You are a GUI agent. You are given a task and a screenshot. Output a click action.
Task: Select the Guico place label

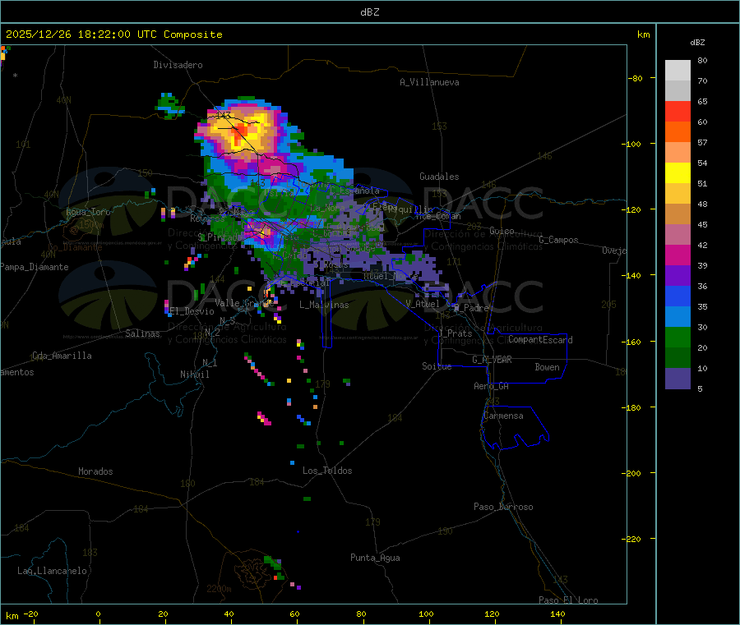[502, 231]
